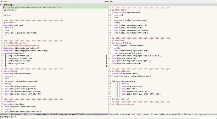Click L1 line indicator in left mode line
This screenshot has width=217, height=119.
pos(30,114)
